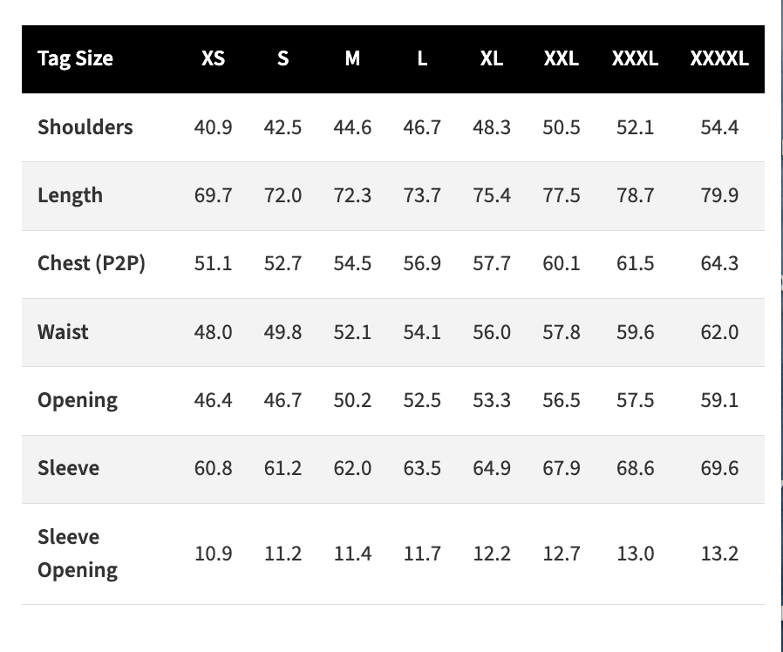Click Shoulders value 40.9 for XS
Viewport: 783px width, 652px height.
click(x=214, y=127)
